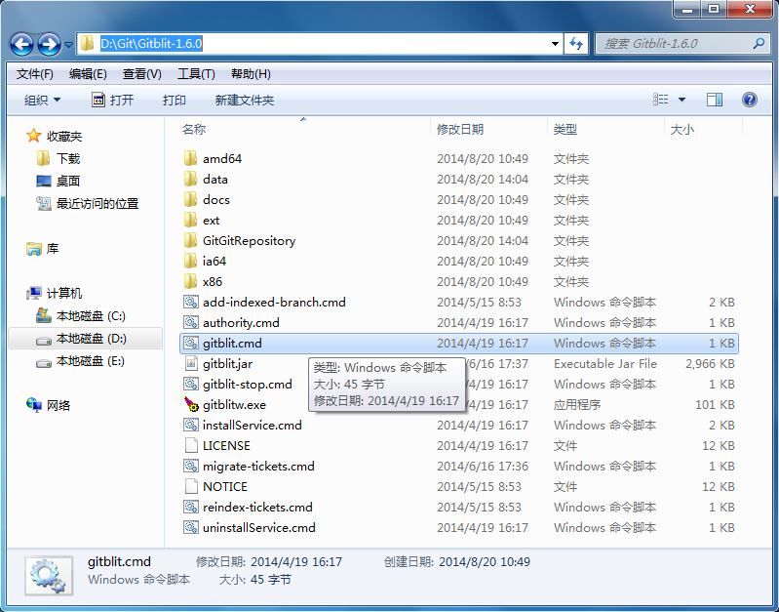Select NOTICE file icon
This screenshot has width=779, height=612.
[x=191, y=486]
